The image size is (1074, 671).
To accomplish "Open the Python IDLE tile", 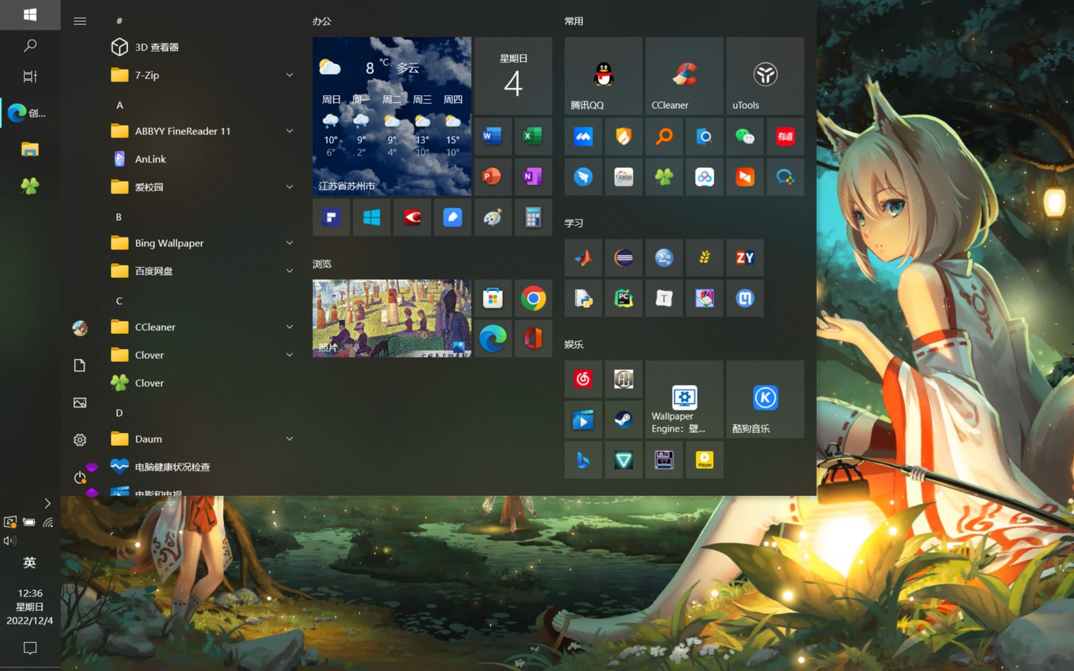I will point(583,298).
